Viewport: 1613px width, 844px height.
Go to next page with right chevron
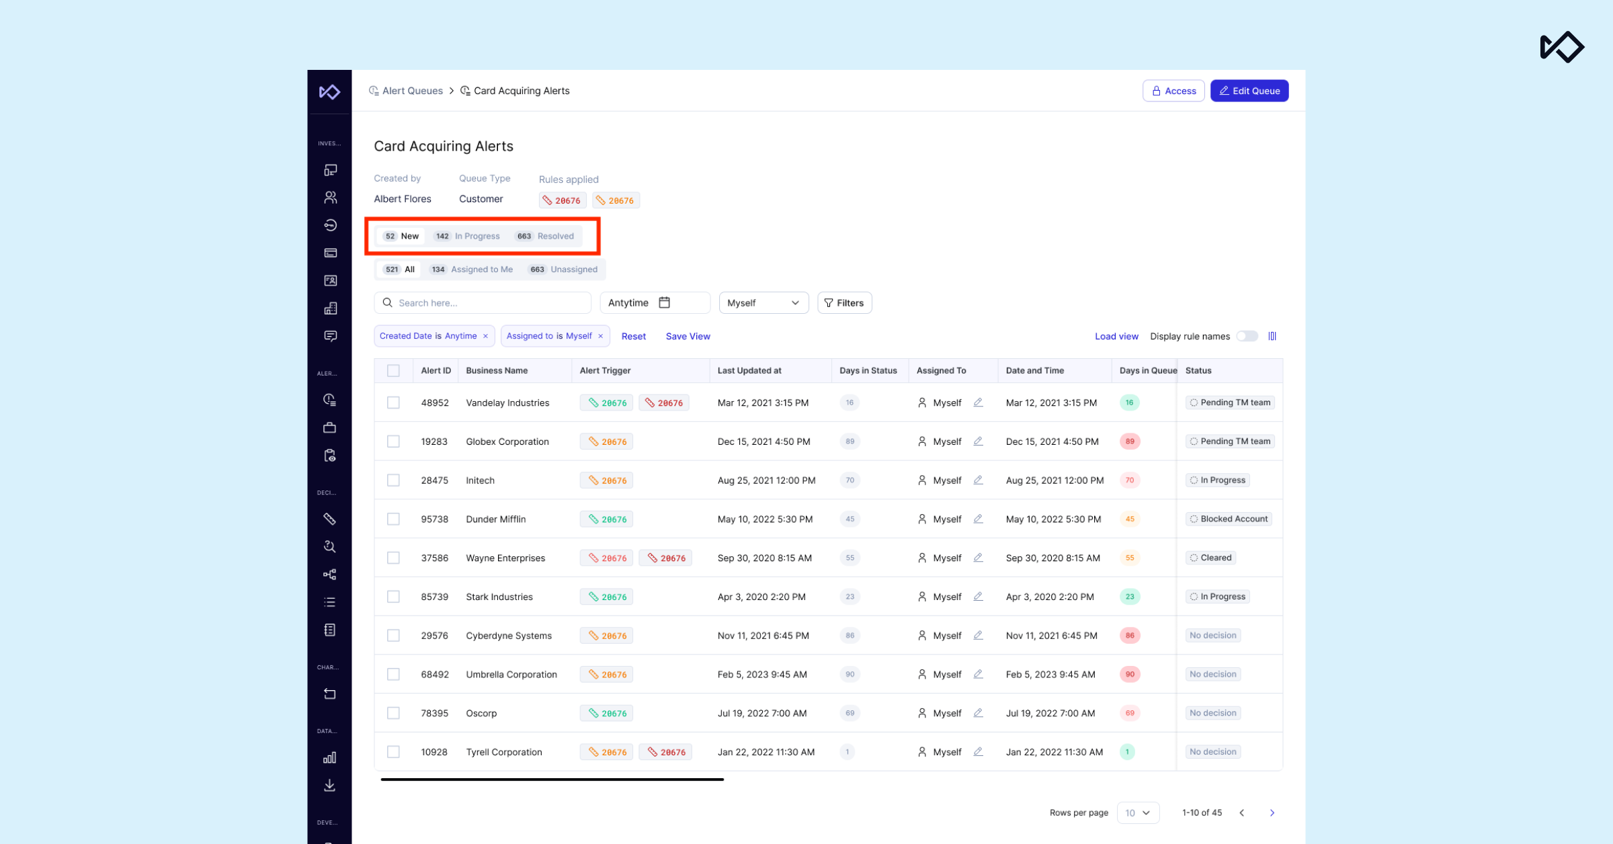[1272, 812]
